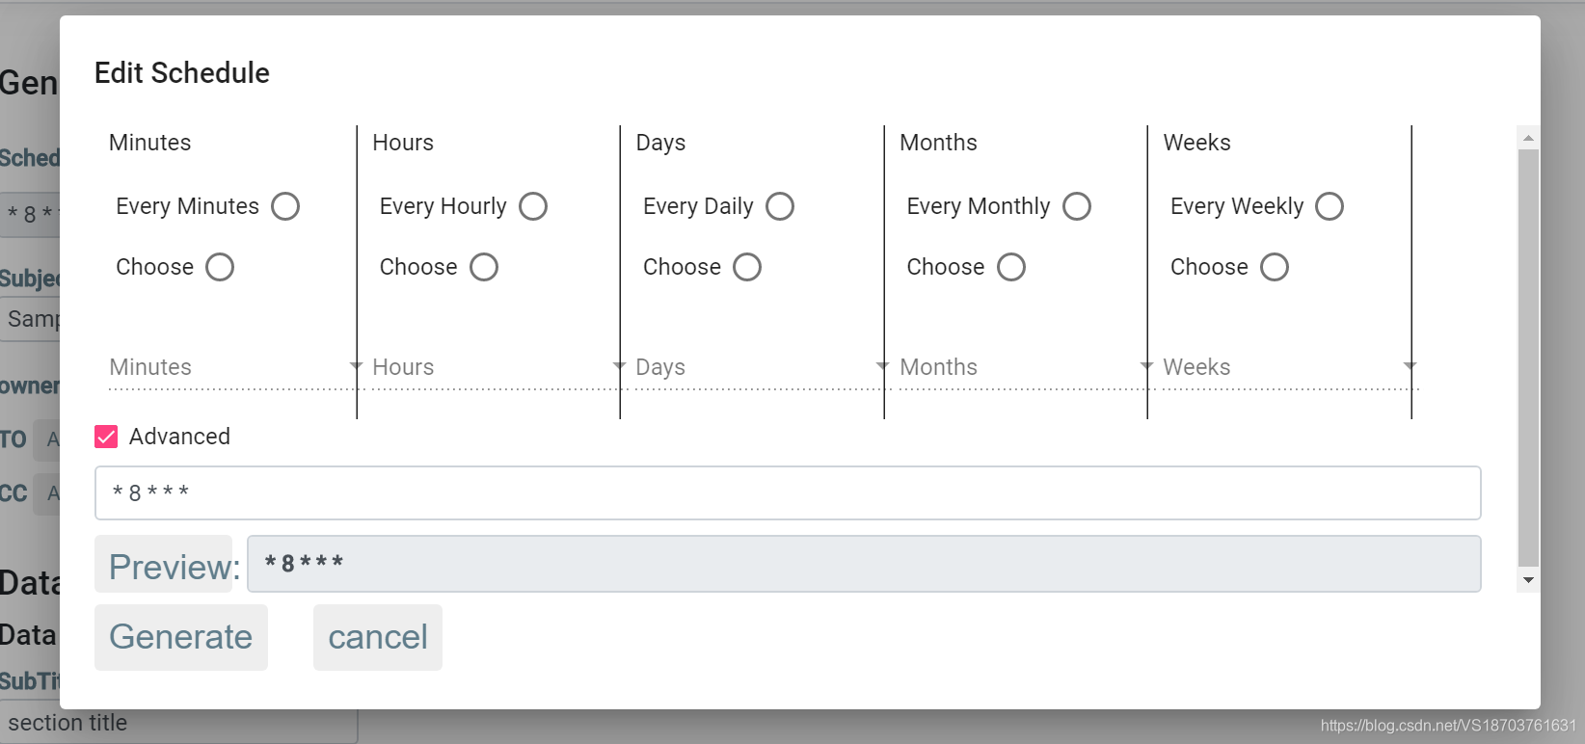
Task: Select Choose radio under Hours
Action: pyautogui.click(x=484, y=267)
